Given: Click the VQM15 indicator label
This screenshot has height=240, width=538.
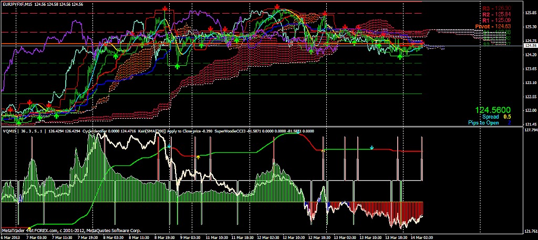Looking at the screenshot, I should [x=9, y=131].
